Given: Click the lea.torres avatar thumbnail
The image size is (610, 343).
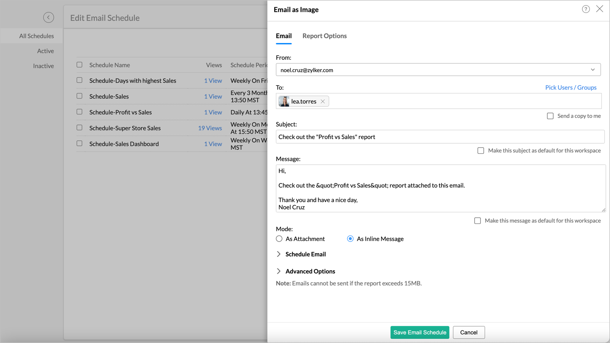Looking at the screenshot, I should pyautogui.click(x=283, y=101).
